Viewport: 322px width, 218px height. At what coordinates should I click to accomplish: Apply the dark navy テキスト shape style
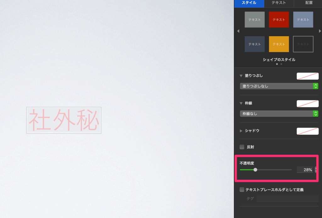(x=254, y=44)
